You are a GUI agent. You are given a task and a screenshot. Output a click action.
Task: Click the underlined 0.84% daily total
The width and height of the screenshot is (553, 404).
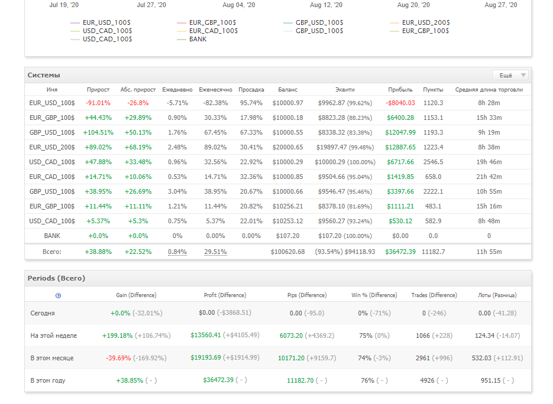[x=177, y=252]
